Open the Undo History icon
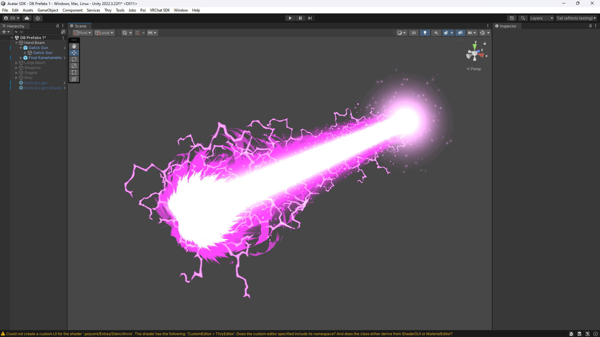This screenshot has height=337, width=600. click(x=512, y=18)
